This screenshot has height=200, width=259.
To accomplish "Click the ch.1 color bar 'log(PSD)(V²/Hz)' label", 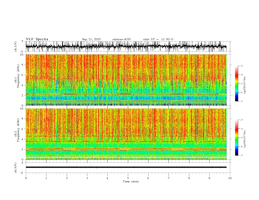I will tap(245, 85).
